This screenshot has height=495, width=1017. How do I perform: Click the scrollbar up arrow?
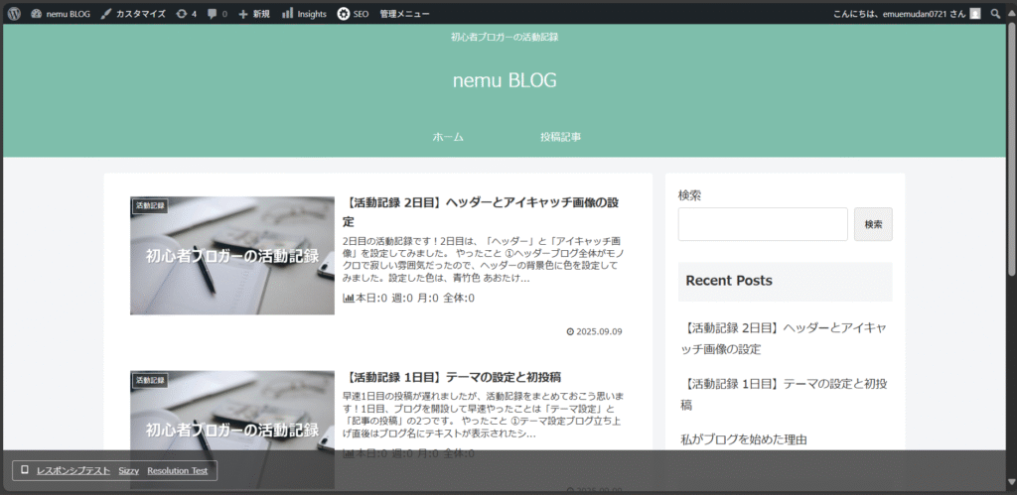[x=1012, y=12]
